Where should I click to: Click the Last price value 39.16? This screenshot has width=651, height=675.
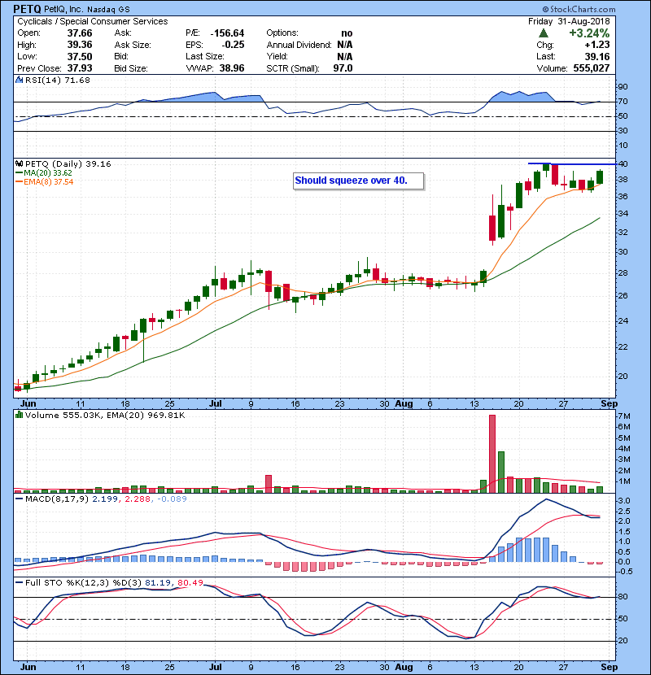[x=597, y=56]
